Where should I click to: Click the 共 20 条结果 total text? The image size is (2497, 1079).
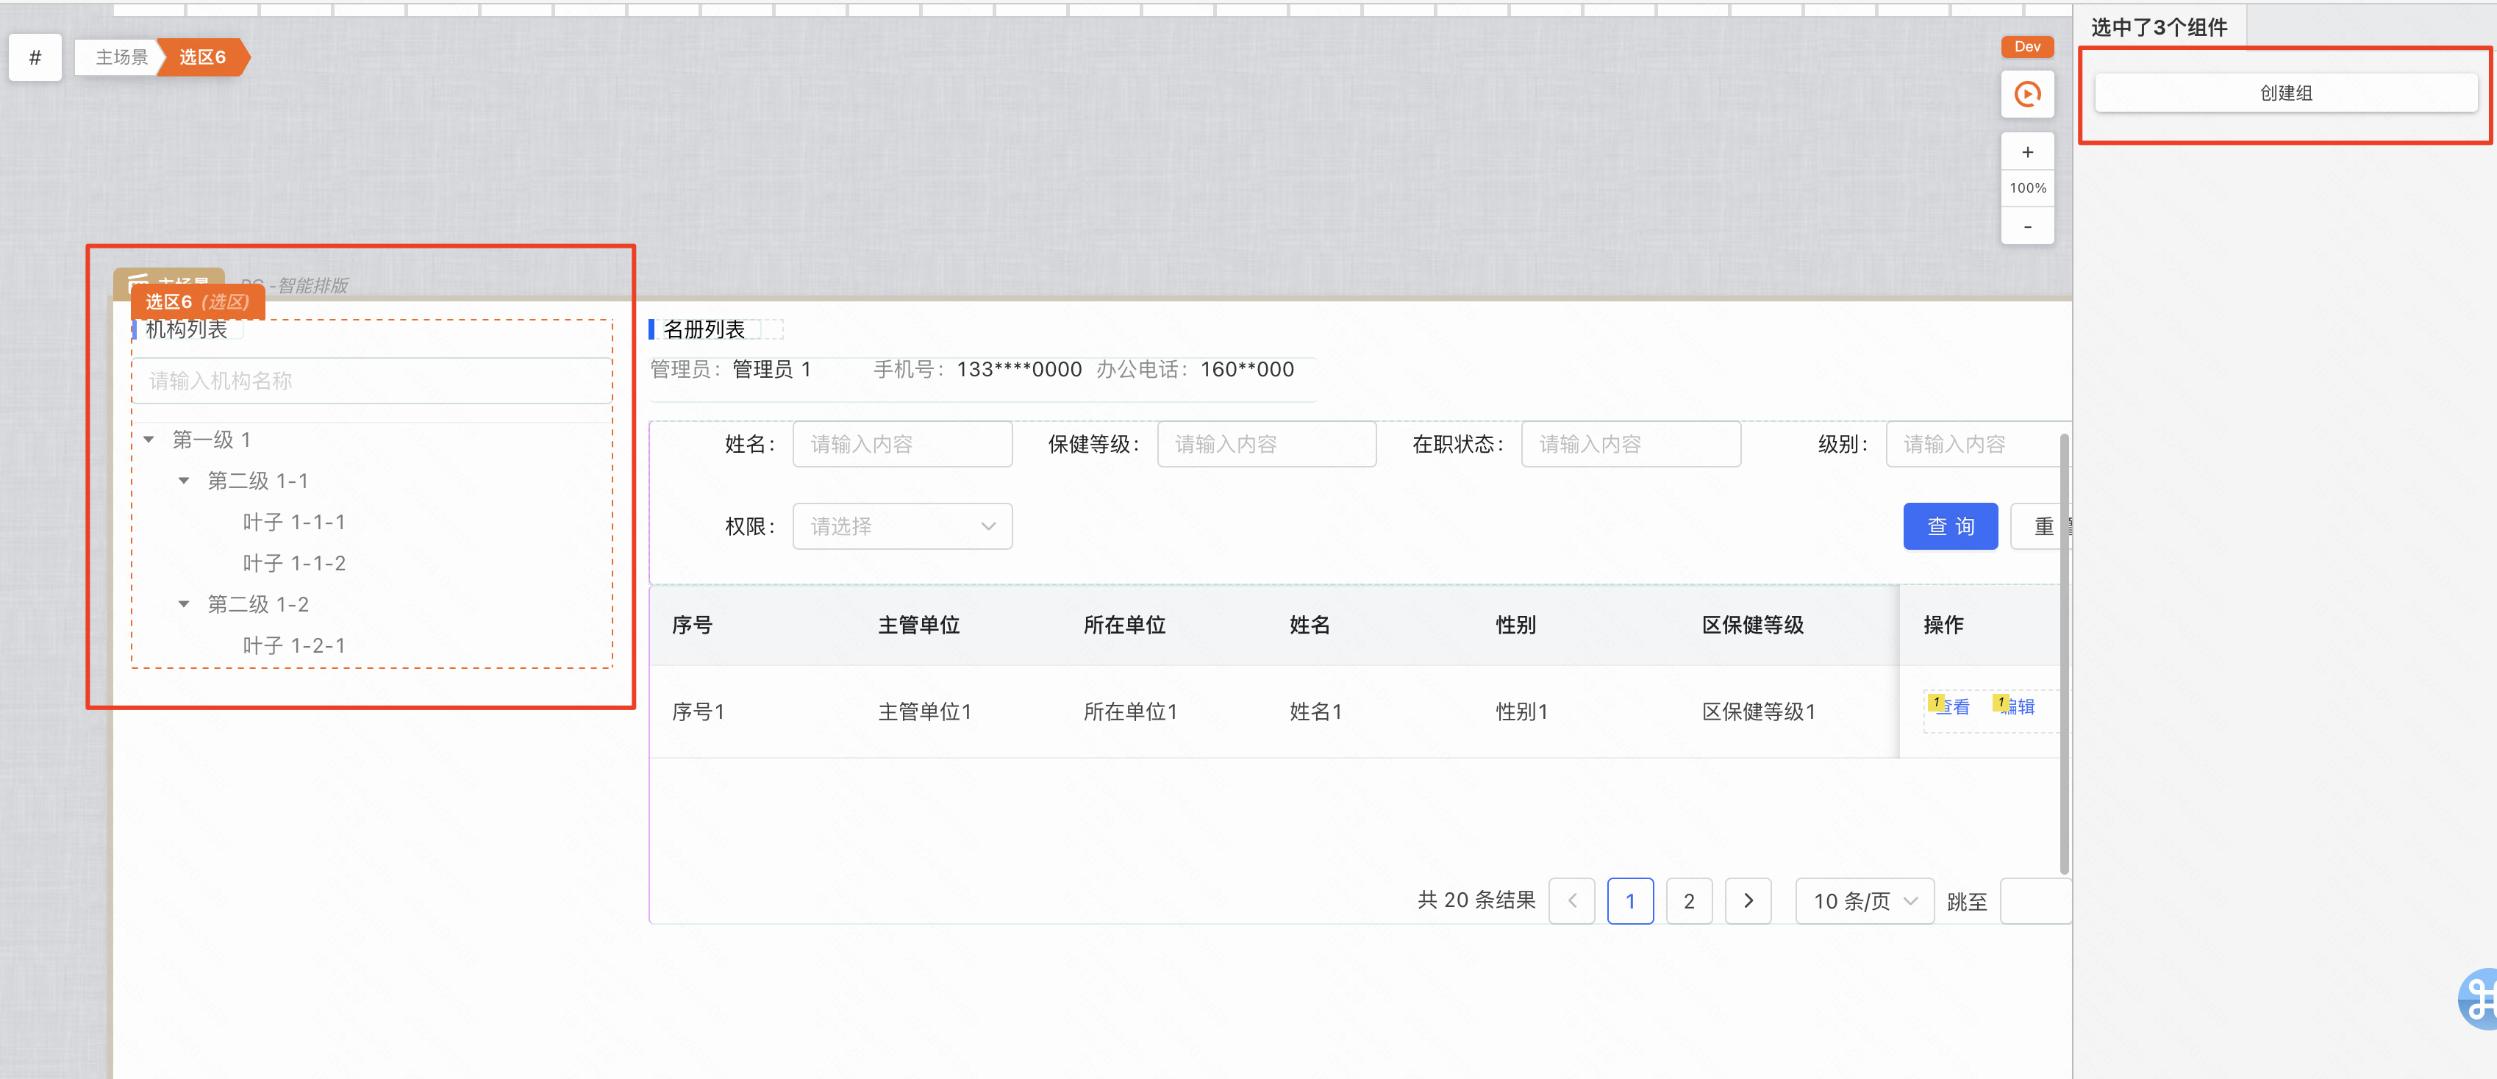point(1476,900)
